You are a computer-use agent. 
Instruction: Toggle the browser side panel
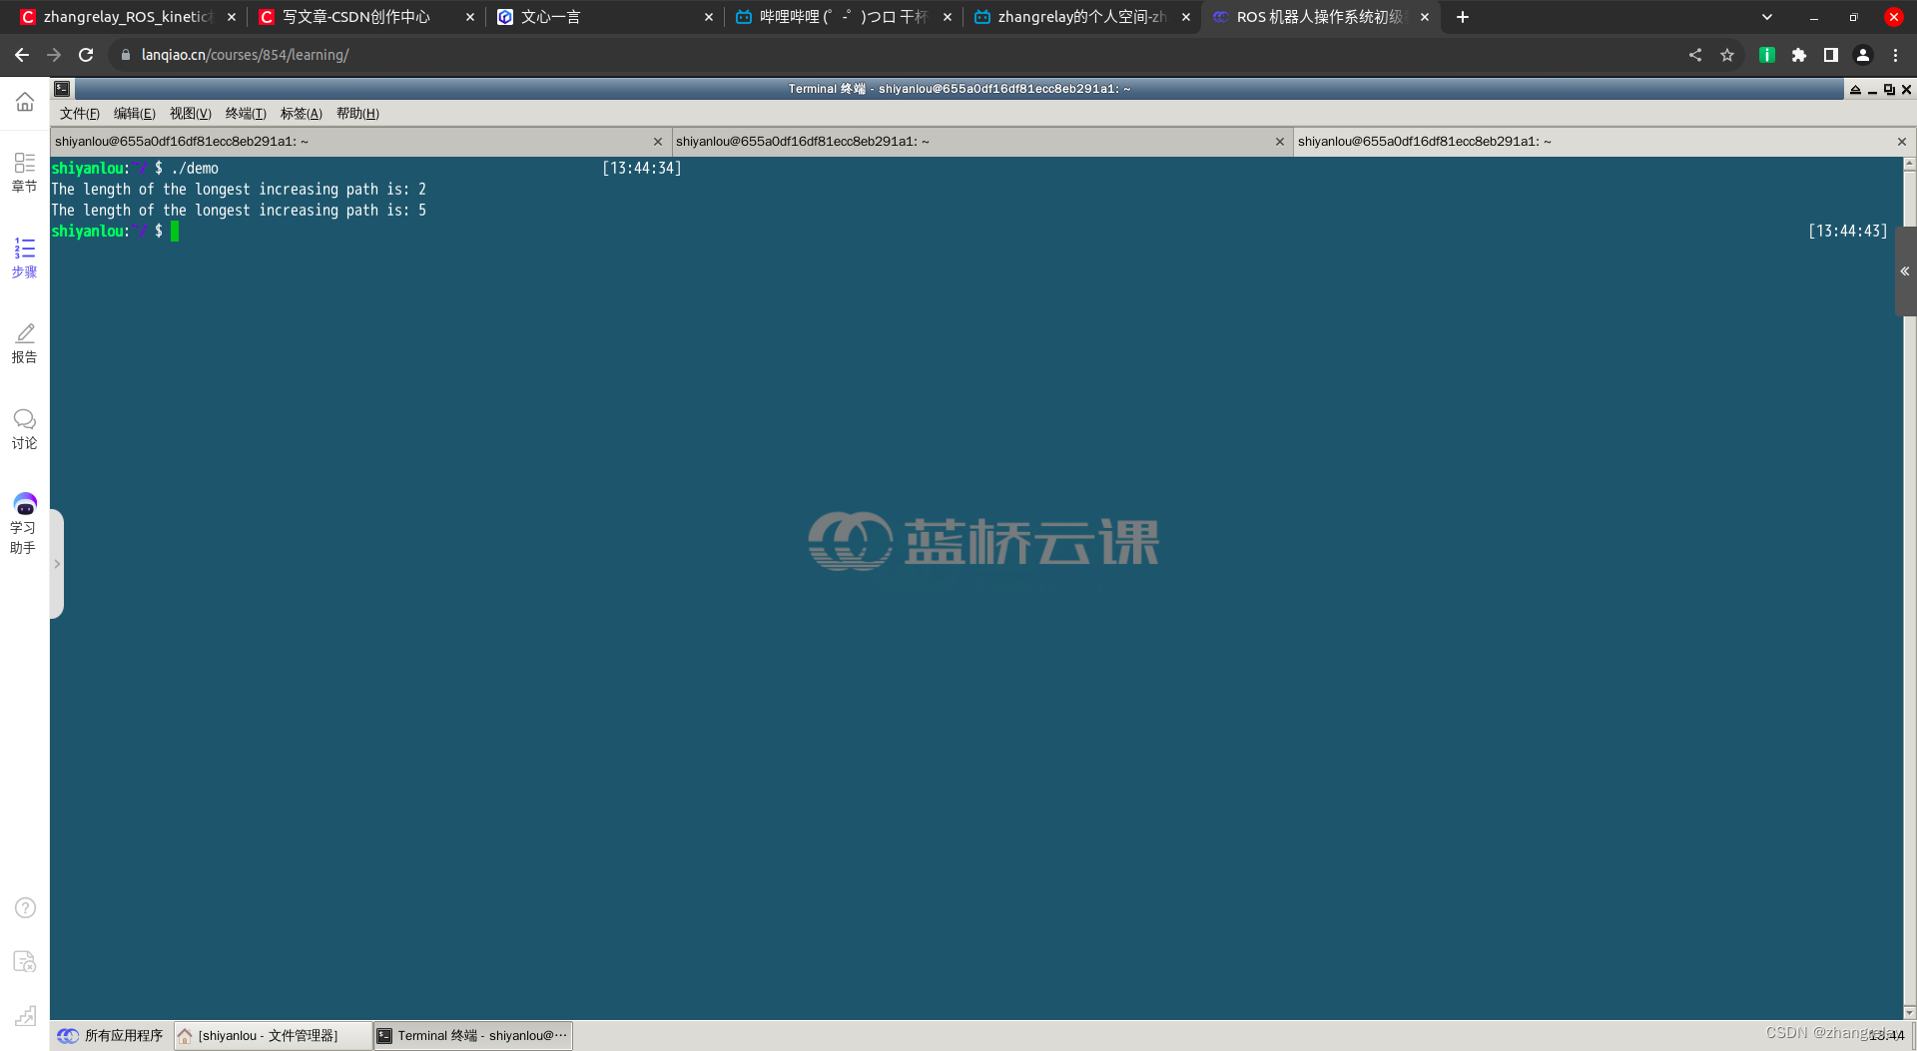pos(1831,55)
